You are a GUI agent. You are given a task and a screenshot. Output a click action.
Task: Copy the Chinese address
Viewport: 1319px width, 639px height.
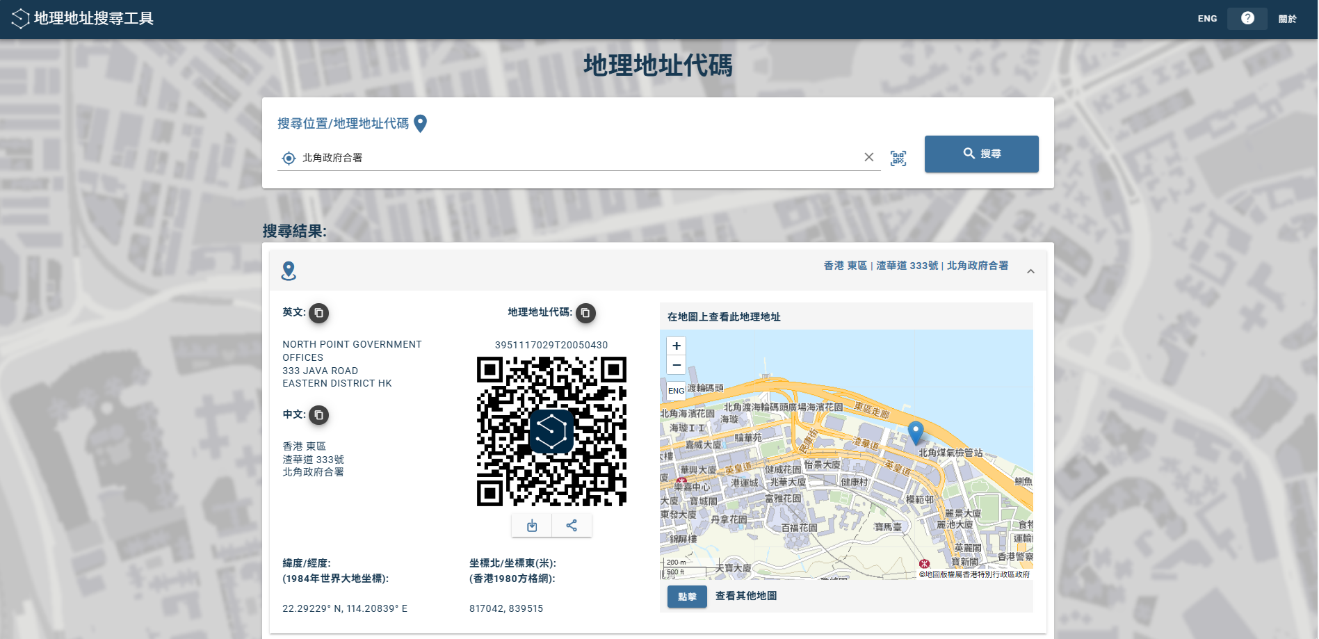pyautogui.click(x=319, y=415)
